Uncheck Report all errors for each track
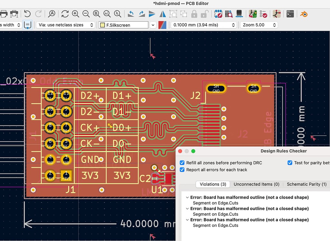 tap(182, 169)
